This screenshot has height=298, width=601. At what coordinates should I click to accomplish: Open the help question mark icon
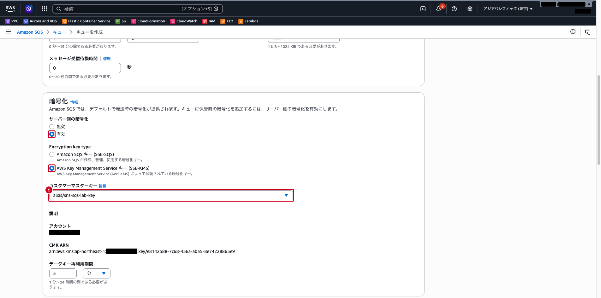pos(454,9)
